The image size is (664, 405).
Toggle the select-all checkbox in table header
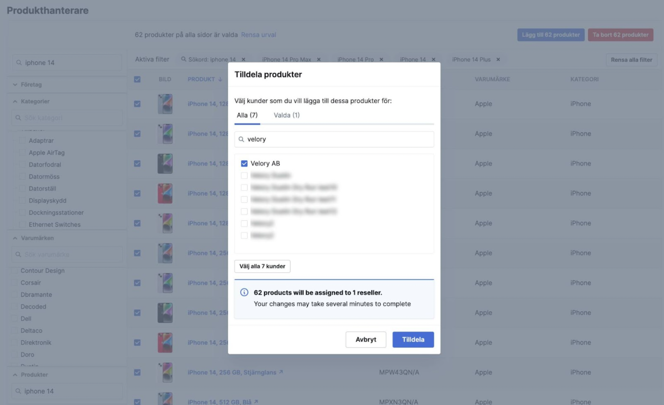click(137, 79)
